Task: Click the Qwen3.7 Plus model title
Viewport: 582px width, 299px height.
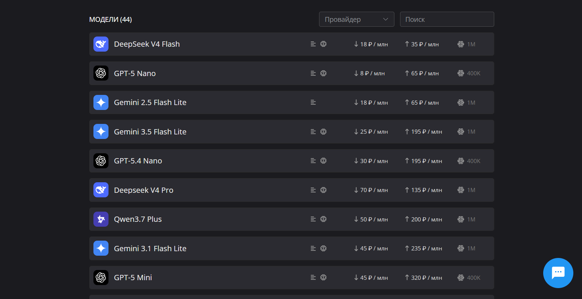Action: tap(138, 219)
